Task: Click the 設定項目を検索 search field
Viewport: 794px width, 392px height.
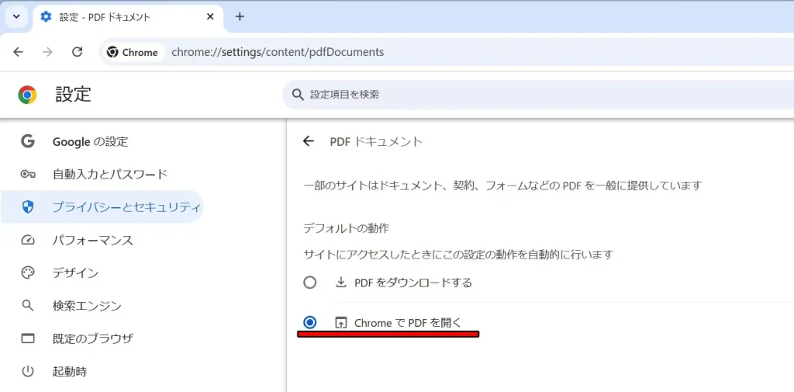Action: pos(538,95)
